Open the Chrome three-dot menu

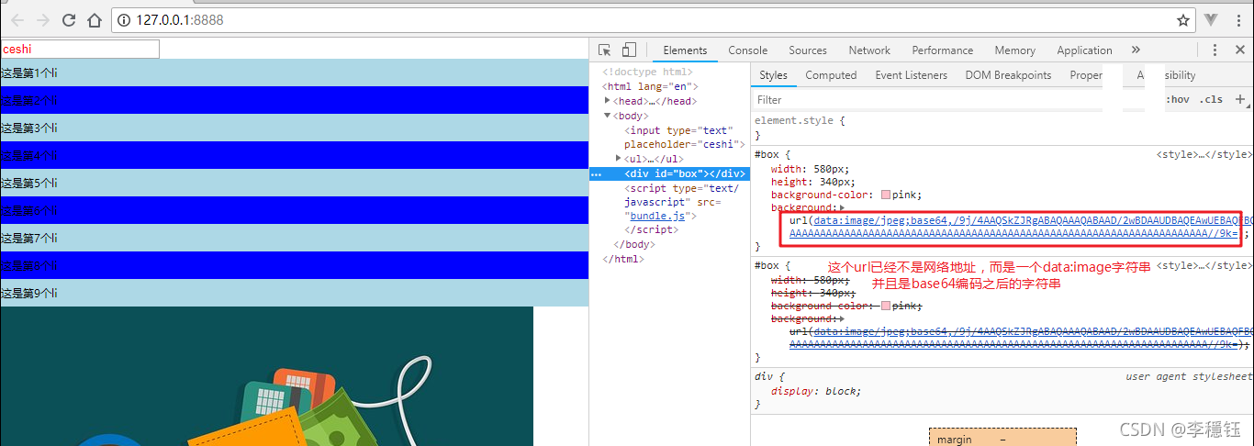(1237, 19)
